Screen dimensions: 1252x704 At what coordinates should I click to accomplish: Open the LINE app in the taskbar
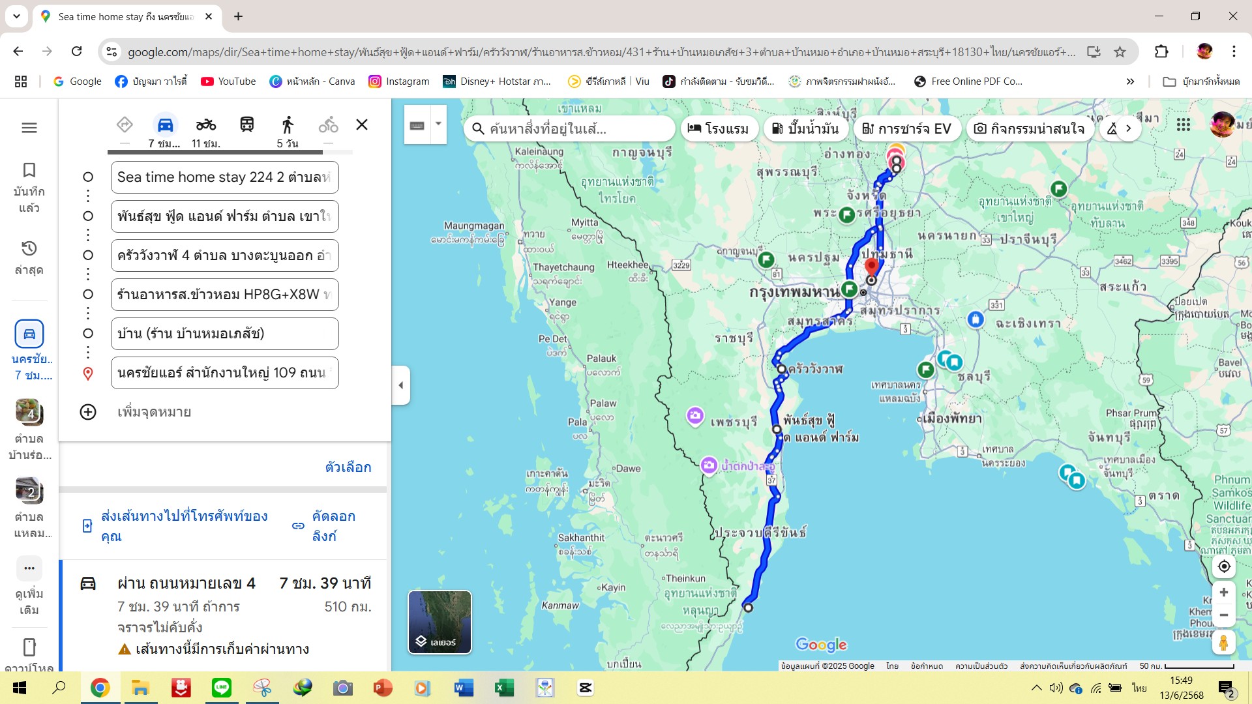222,688
